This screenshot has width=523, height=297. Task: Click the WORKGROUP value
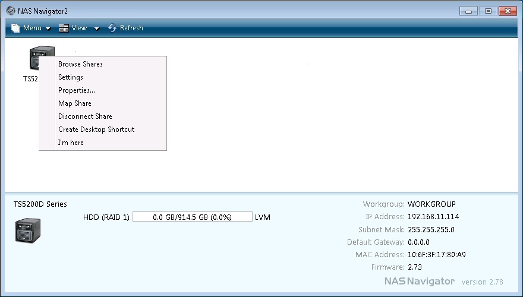point(431,204)
